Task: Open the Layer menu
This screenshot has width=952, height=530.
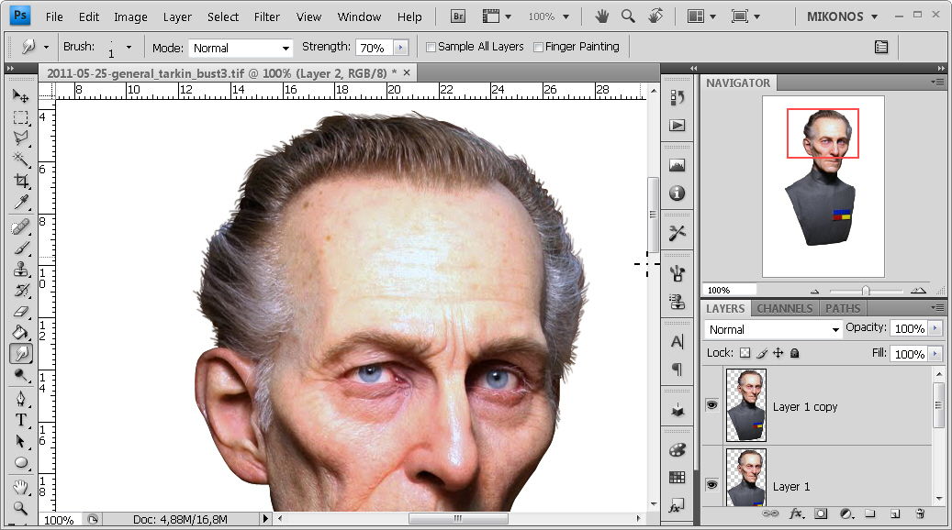Action: coord(177,17)
